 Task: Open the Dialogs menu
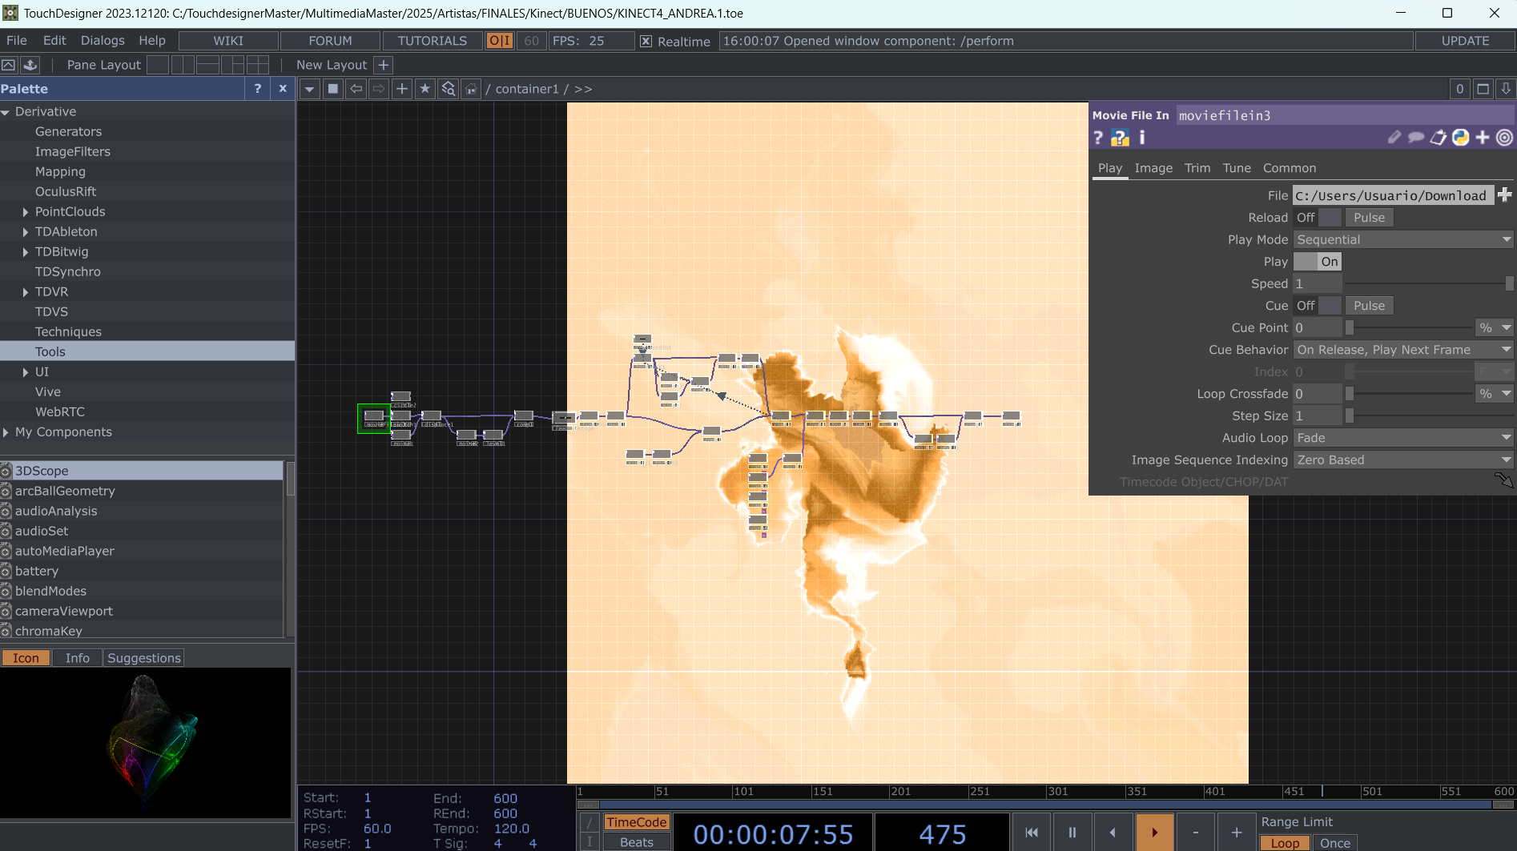pos(103,41)
